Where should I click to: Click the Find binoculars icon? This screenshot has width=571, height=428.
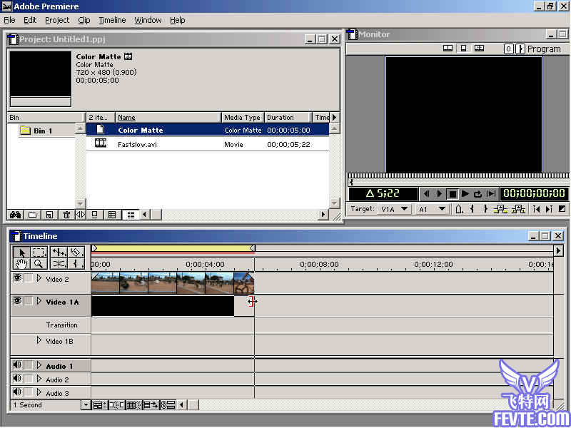coord(15,215)
